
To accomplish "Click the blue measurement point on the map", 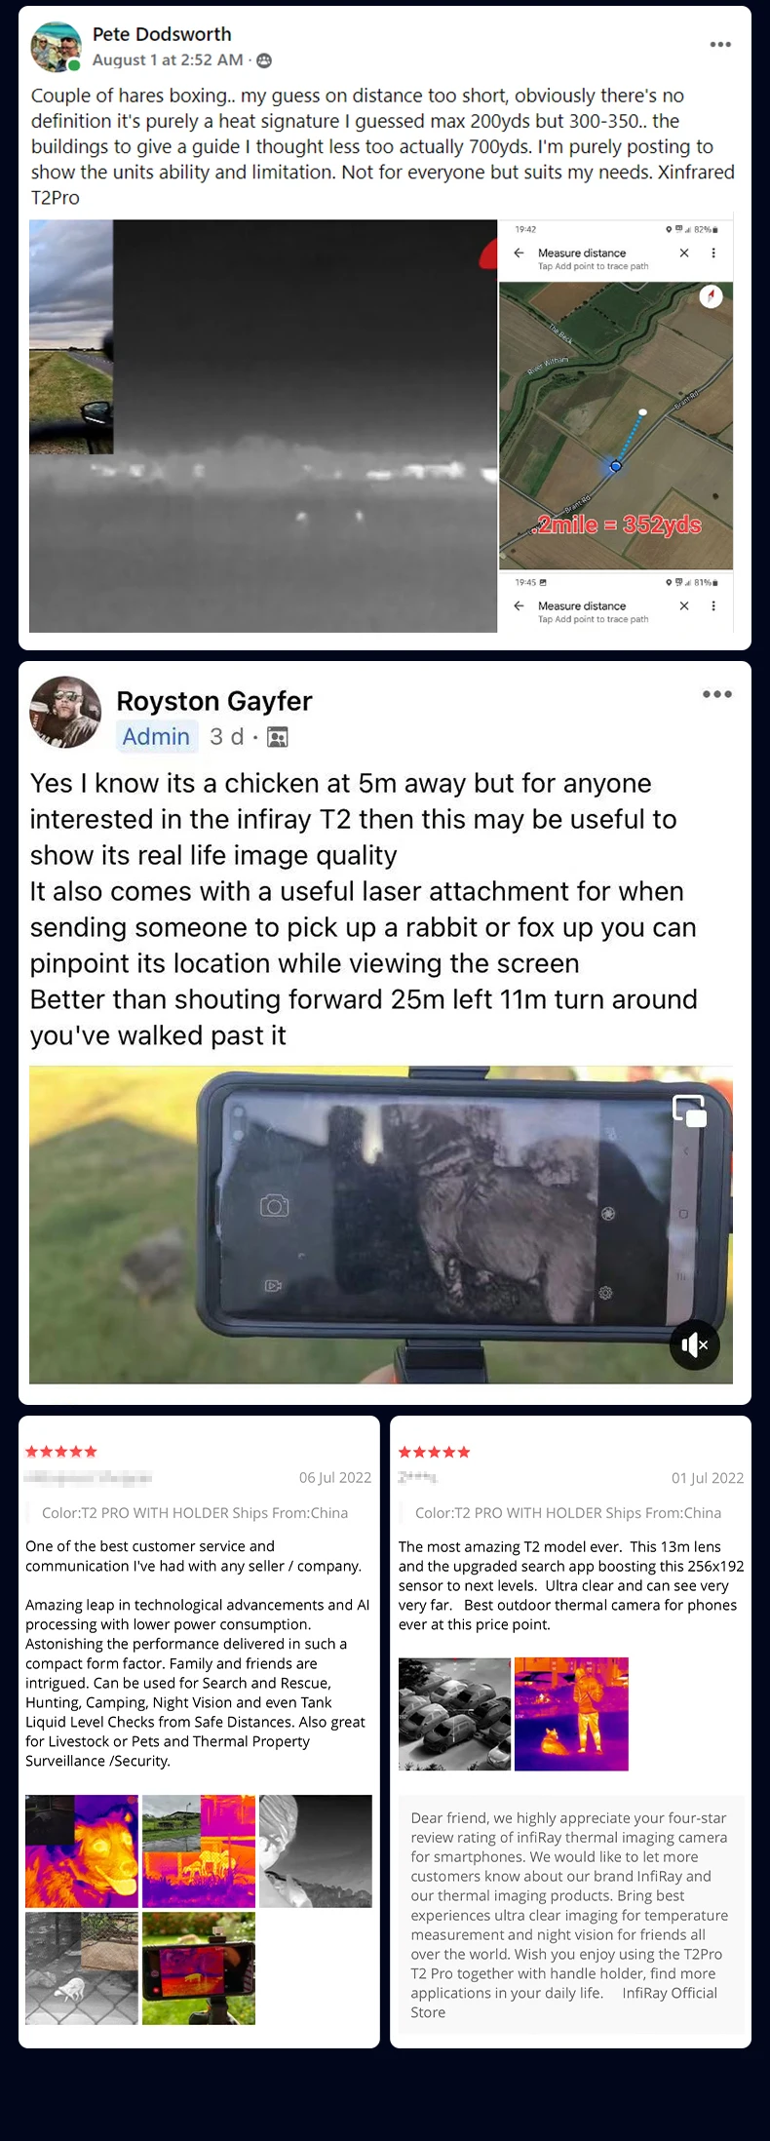I will [616, 467].
